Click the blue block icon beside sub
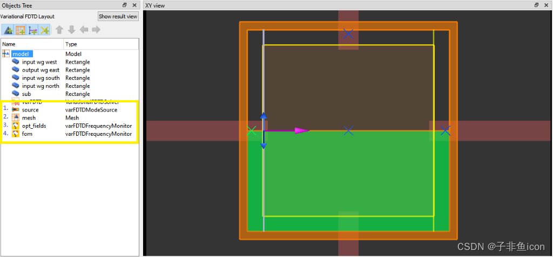553x257 pixels. point(16,94)
